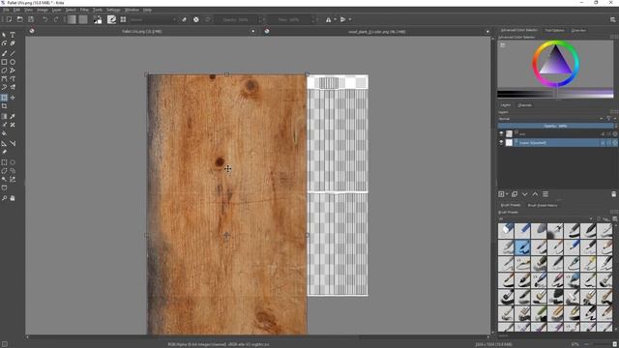619x348 pixels.
Task: Open the Filter menu
Action: click(84, 10)
